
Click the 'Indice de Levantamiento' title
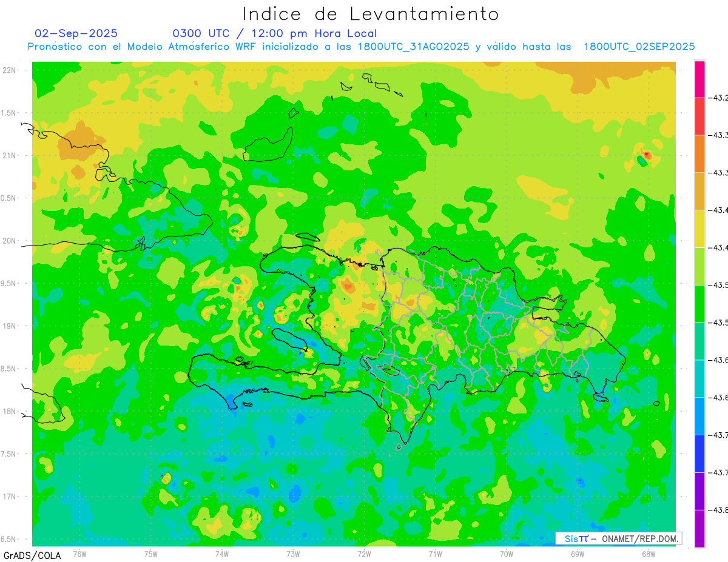click(371, 13)
